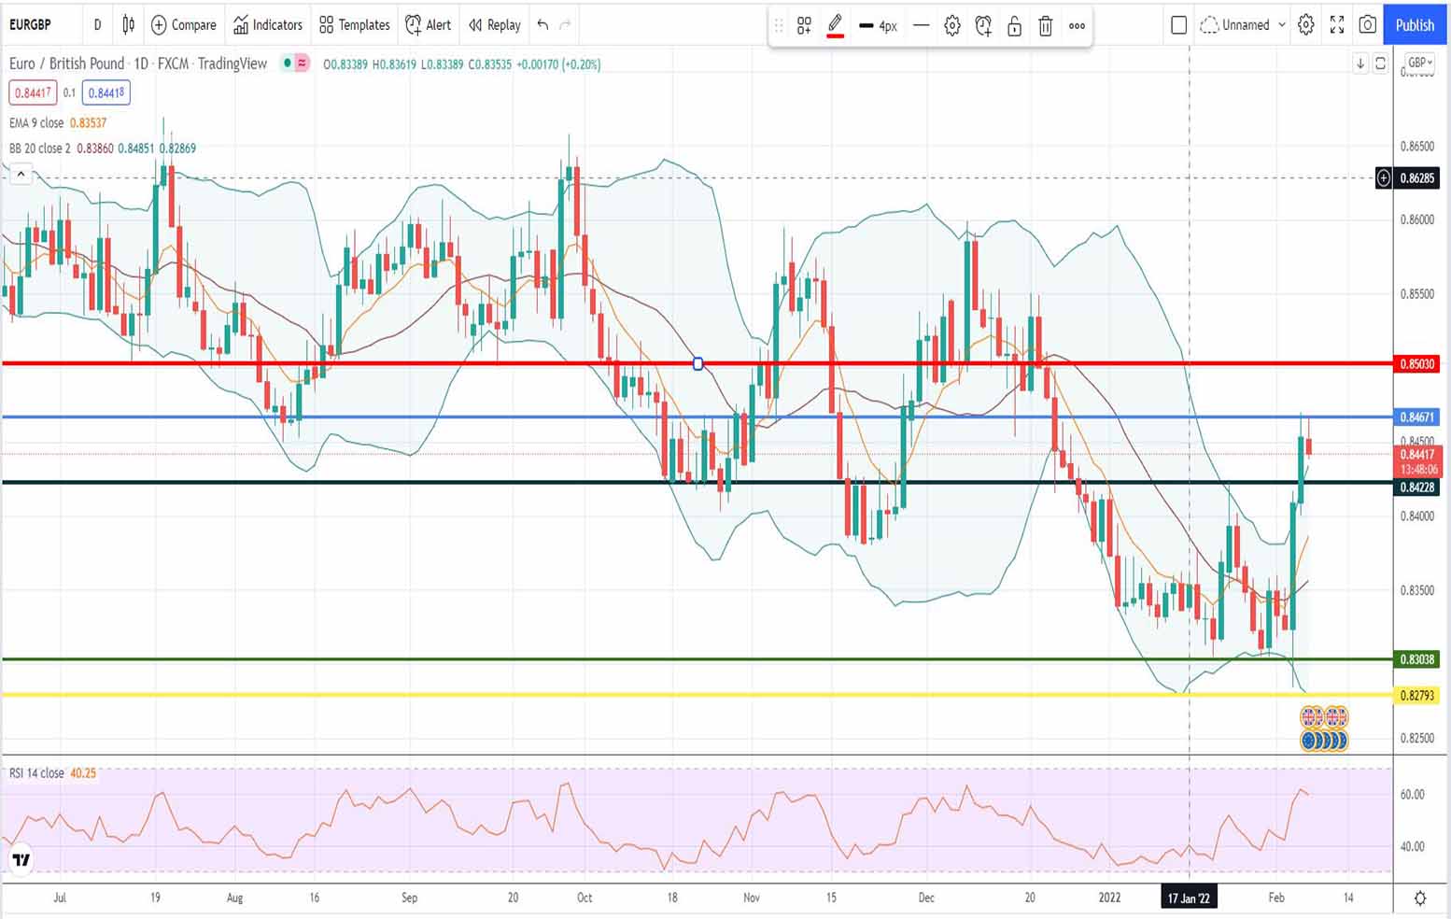Toggle the select layout square button

point(1178,25)
